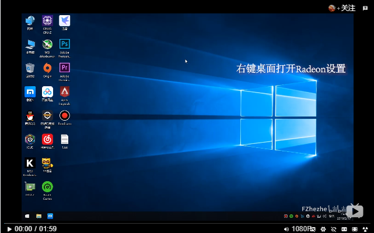
Task: Open the Recycle Bin icon
Action: [30, 70]
